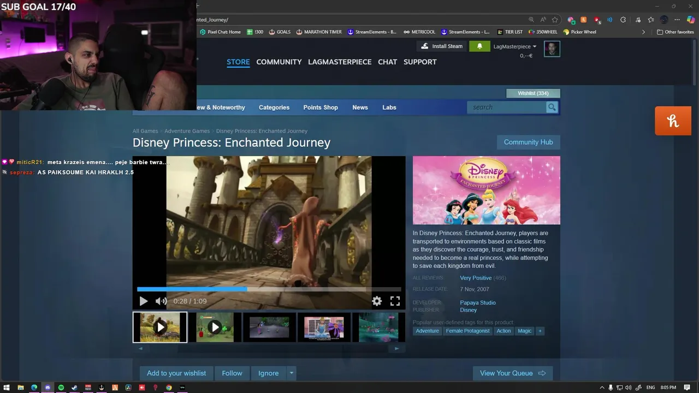
Task: Select the Cinderella screenshot thumbnail
Action: tap(324, 327)
